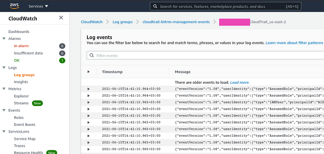324x154 pixels.
Task: Collapse the Alarms section
Action: tap(4, 39)
